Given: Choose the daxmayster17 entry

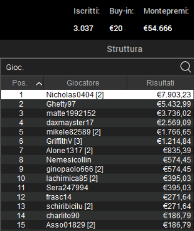Looking at the screenshot, I should (x=97, y=122).
